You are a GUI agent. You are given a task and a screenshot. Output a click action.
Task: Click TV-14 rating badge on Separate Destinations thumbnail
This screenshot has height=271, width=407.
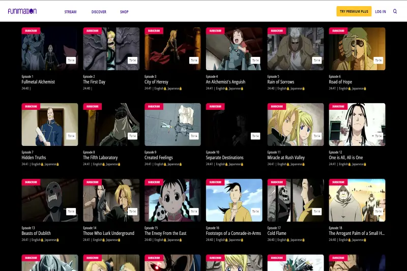click(255, 136)
